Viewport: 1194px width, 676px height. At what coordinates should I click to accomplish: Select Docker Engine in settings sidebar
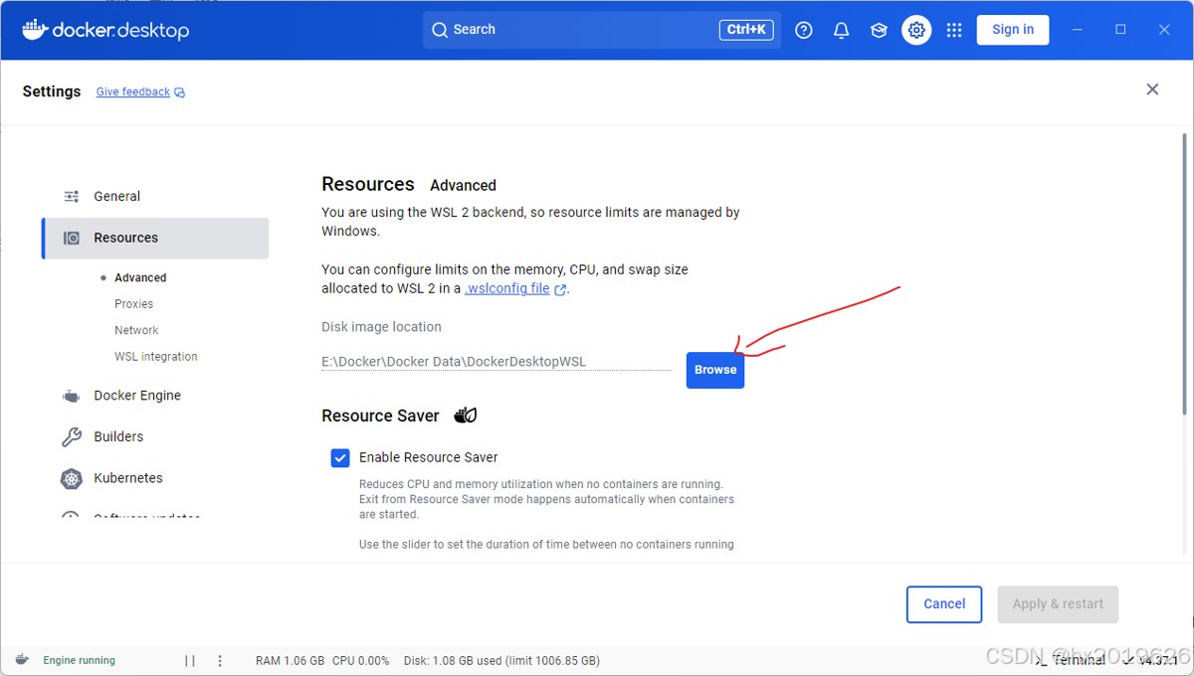point(136,395)
